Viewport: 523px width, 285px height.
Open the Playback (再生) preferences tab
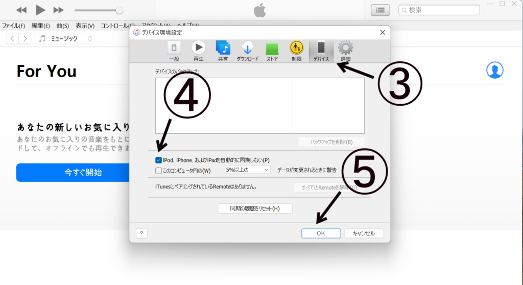click(x=199, y=51)
